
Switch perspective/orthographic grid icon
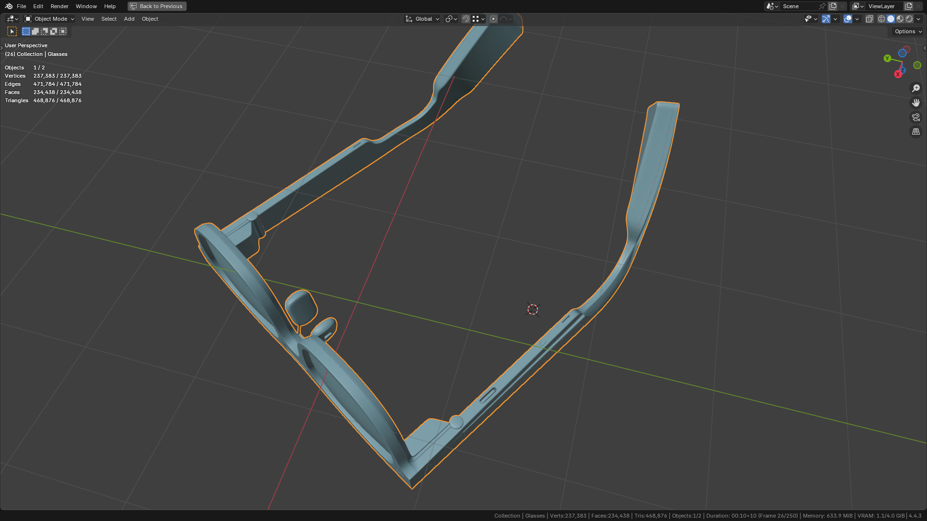[915, 132]
